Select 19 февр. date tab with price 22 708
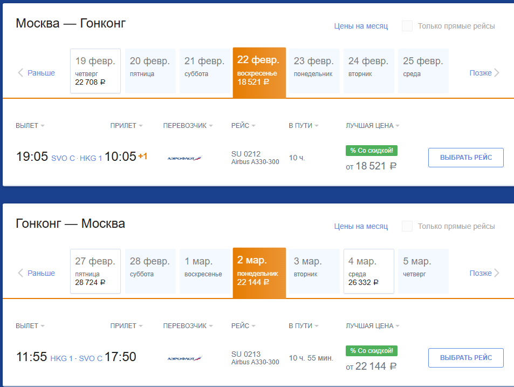The width and height of the screenshot is (514, 387). (x=95, y=71)
